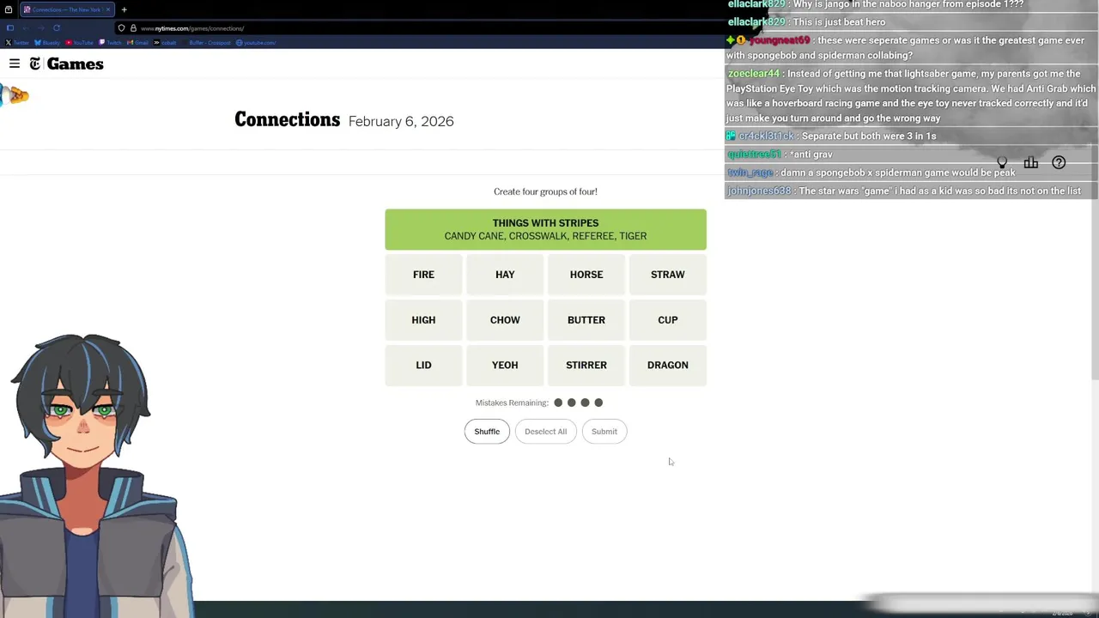Open a new browser tab with plus

coord(124,9)
